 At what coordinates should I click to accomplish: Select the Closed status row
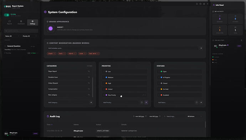coord(180,83)
